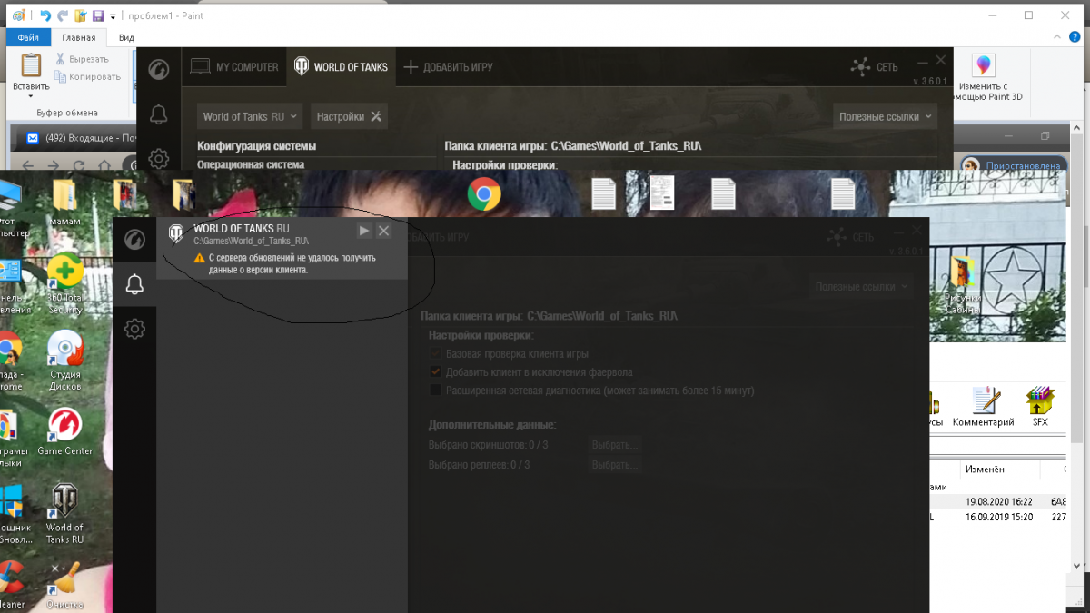The image size is (1090, 613).
Task: Click the World of Tanks shield in notification
Action: click(x=176, y=234)
